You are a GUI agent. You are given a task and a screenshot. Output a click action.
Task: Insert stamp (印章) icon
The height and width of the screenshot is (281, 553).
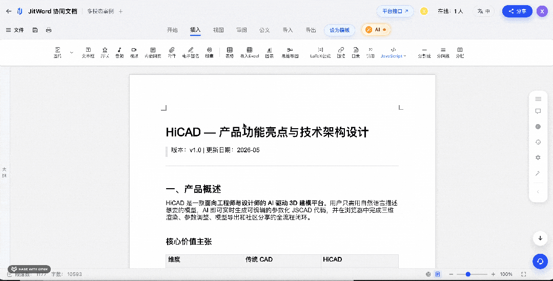click(x=210, y=50)
